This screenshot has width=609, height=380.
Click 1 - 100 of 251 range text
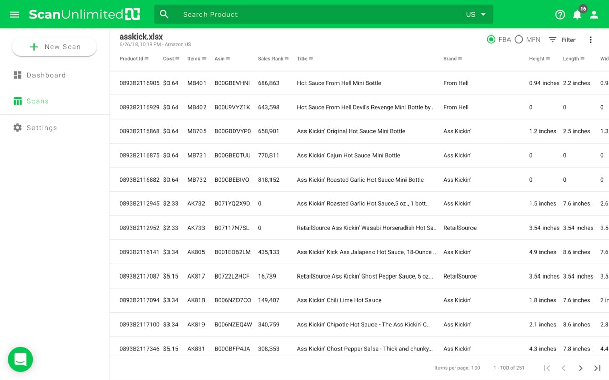pos(509,368)
